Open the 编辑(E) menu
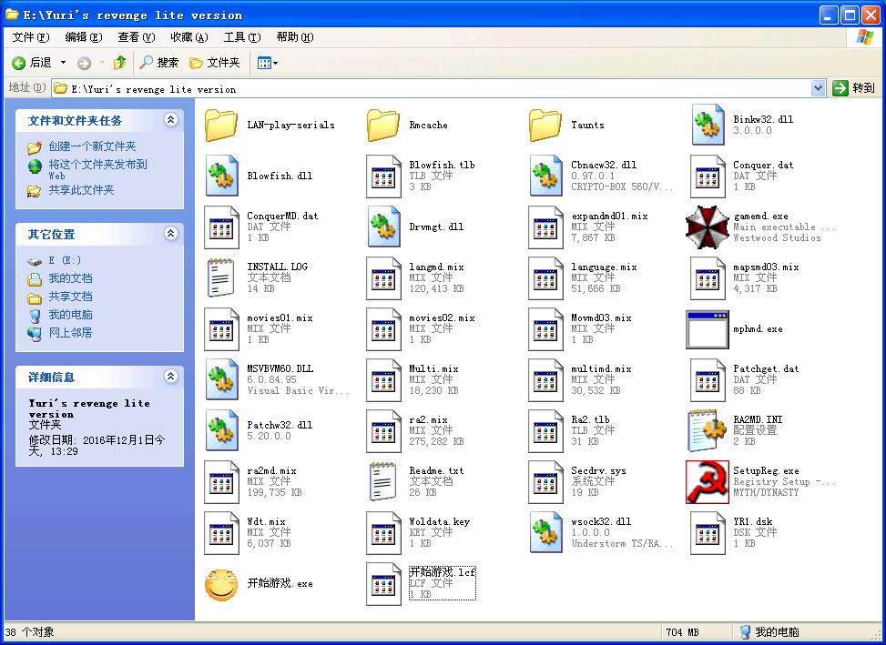Image resolution: width=886 pixels, height=645 pixels. 84,37
